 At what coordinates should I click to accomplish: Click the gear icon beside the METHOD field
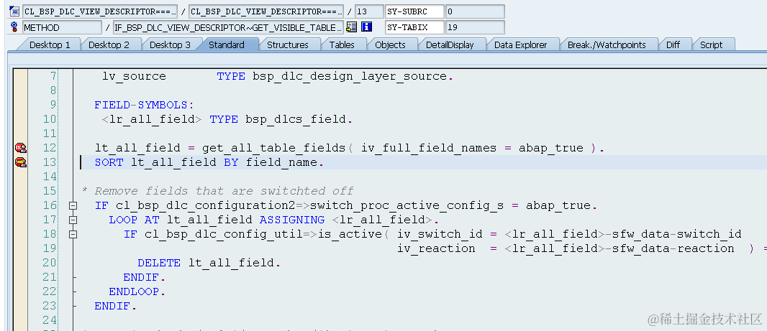[14, 27]
